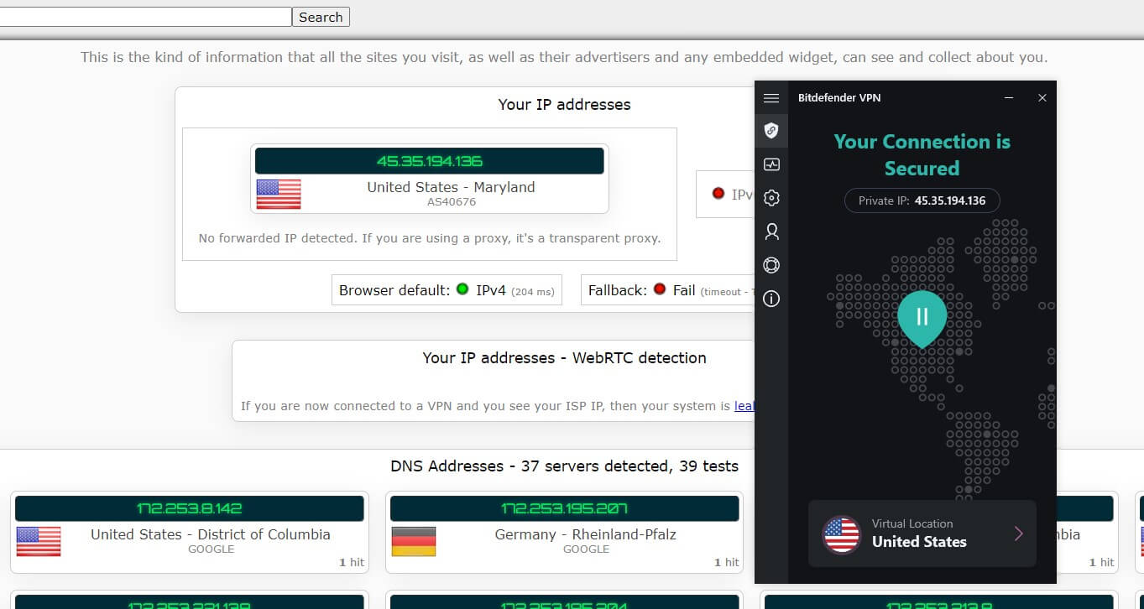Click the US flag for District of Columbia
Image resolution: width=1144 pixels, height=609 pixels.
pos(39,541)
